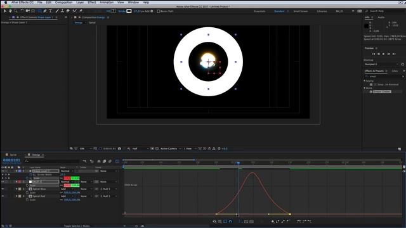This screenshot has height=228, width=406.
Task: Select the Brush tool
Action: pyautogui.click(x=57, y=11)
